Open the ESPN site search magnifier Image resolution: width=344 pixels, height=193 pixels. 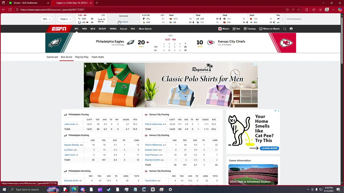click(x=285, y=29)
